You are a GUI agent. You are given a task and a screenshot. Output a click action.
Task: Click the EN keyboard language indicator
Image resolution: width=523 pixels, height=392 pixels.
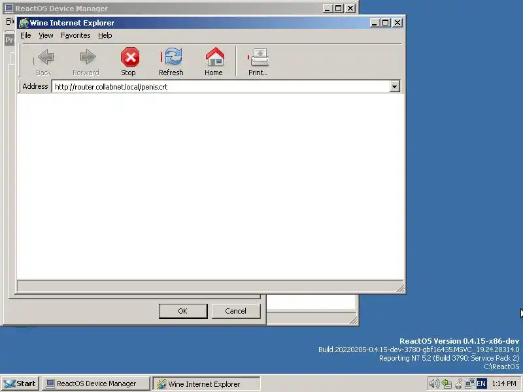[x=481, y=384]
